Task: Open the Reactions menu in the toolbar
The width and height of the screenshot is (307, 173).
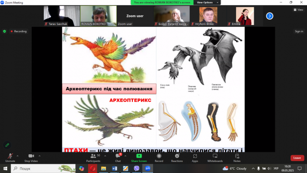Action: click(177, 158)
